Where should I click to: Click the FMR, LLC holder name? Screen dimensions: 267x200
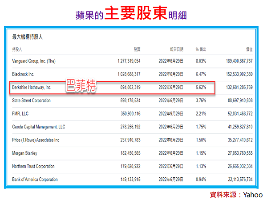pyautogui.click(x=20, y=114)
